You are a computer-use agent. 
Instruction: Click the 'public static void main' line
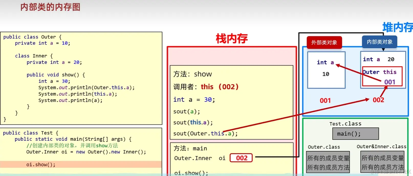pos(73,139)
